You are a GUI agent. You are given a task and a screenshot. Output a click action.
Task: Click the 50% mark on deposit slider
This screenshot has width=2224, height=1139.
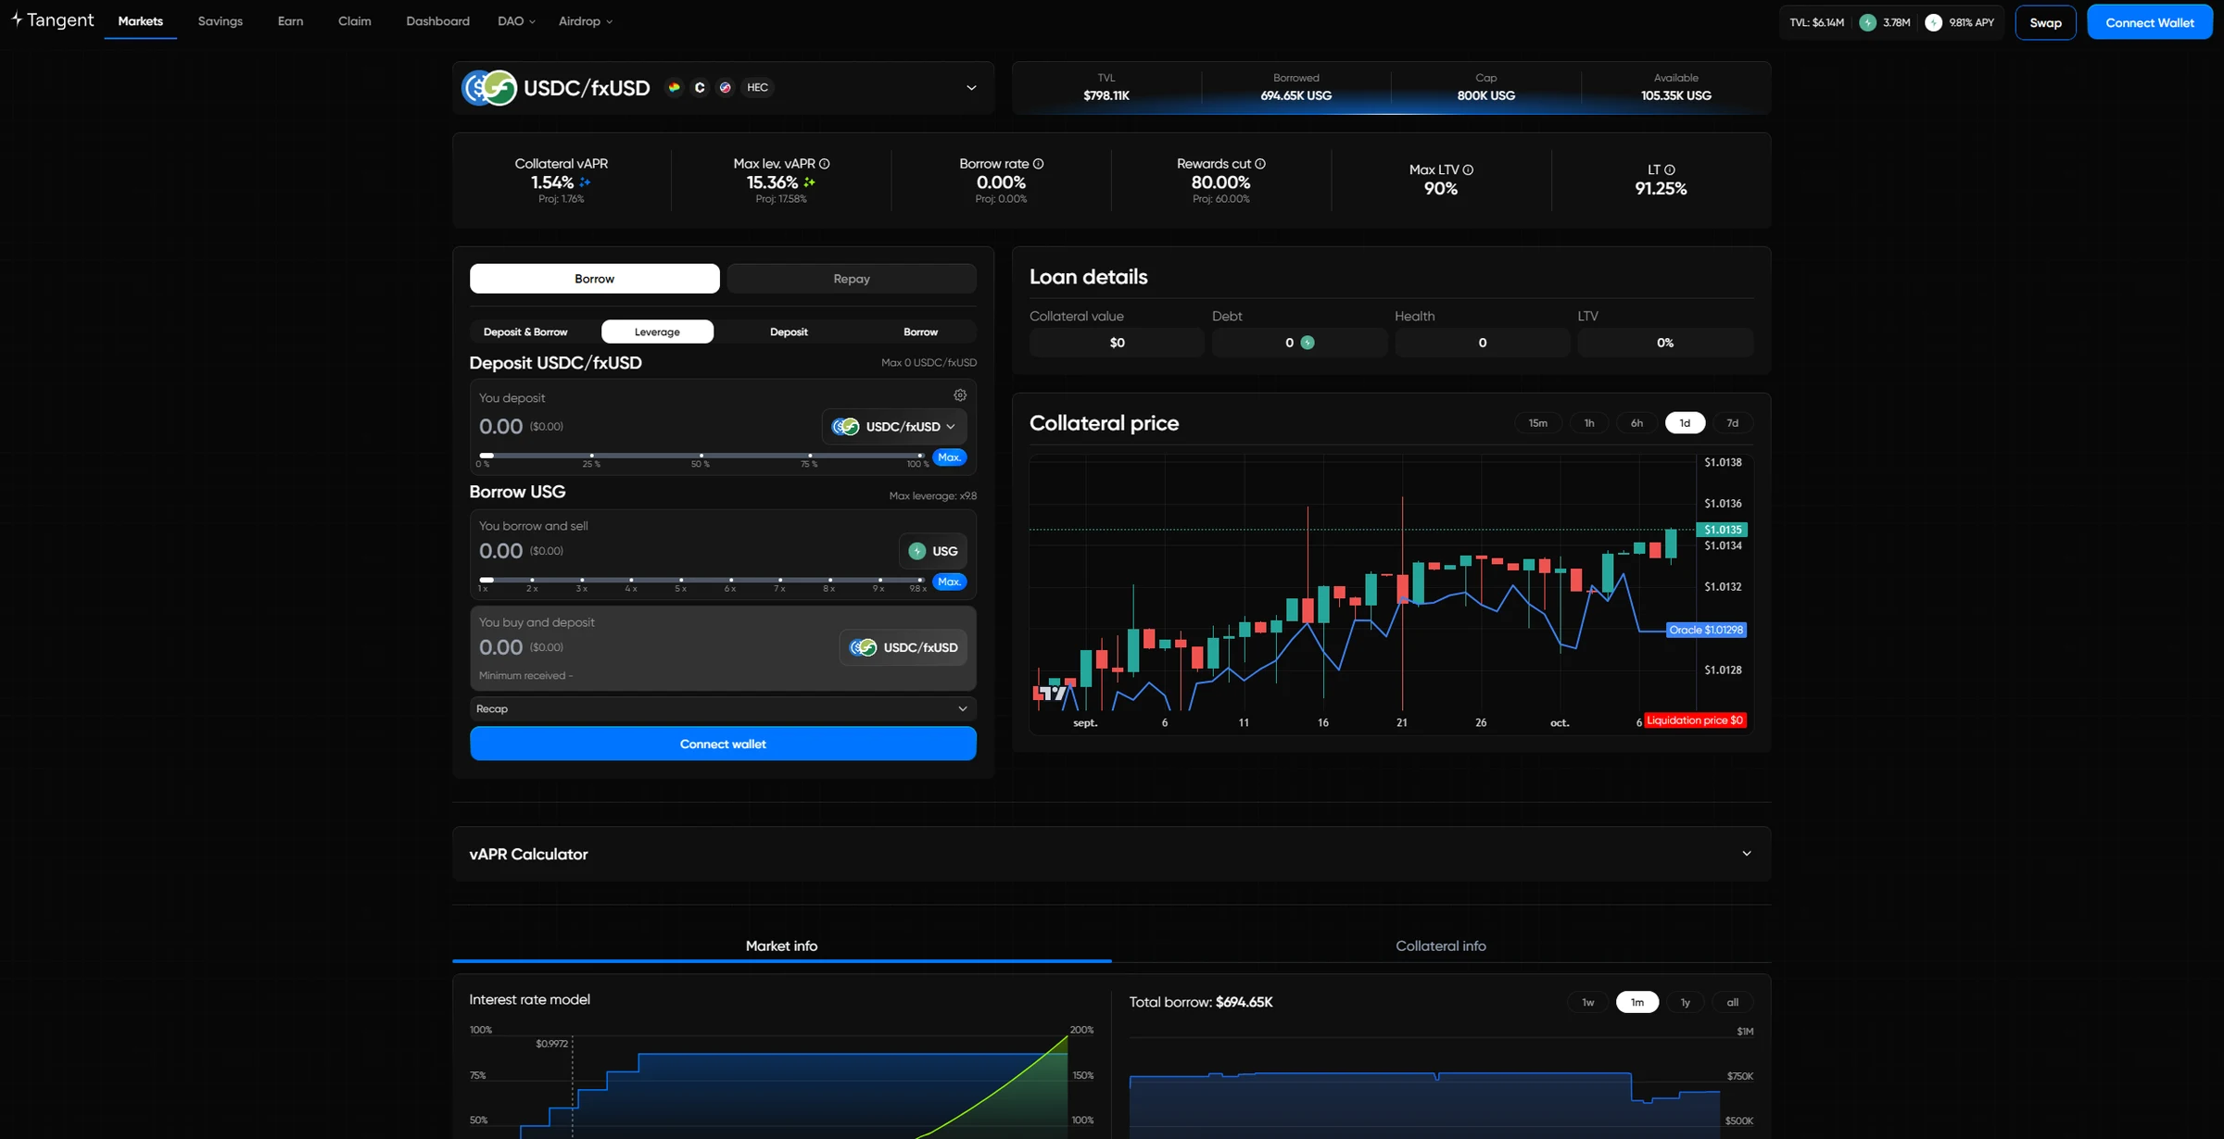[701, 456]
